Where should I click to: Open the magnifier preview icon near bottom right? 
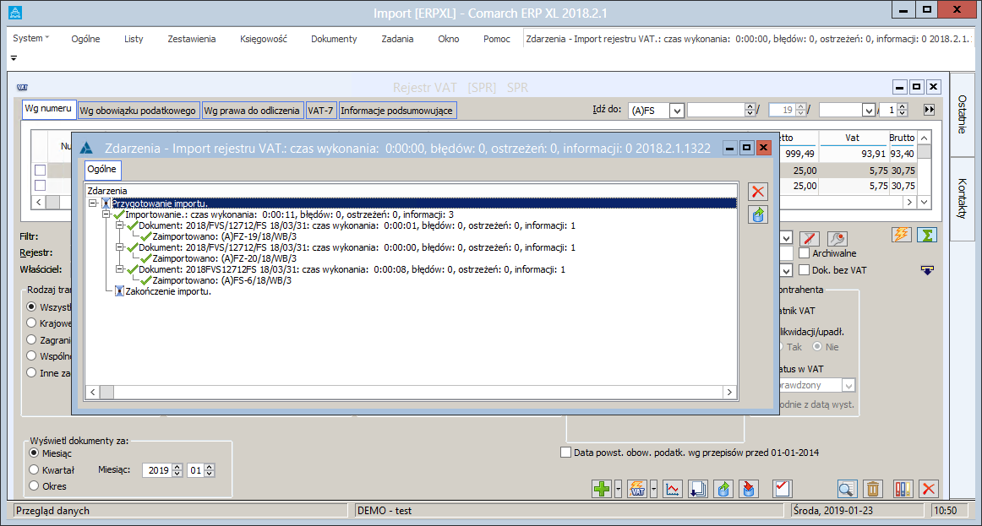point(846,488)
